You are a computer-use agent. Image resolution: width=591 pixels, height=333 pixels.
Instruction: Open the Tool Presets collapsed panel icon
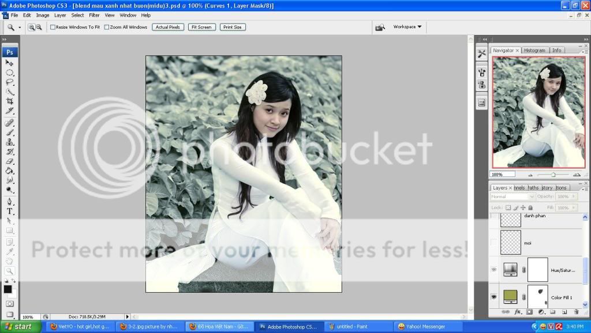(x=482, y=54)
